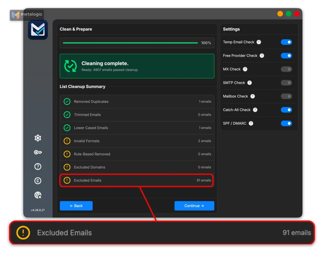Click the Free Provider Check help icon
Image resolution: width=324 pixels, height=254 pixels.
tap(262, 56)
